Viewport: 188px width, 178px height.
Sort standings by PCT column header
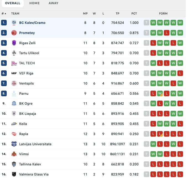(134, 14)
